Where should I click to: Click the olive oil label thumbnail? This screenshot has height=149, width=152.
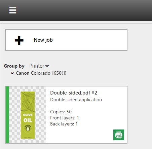(x=28, y=115)
